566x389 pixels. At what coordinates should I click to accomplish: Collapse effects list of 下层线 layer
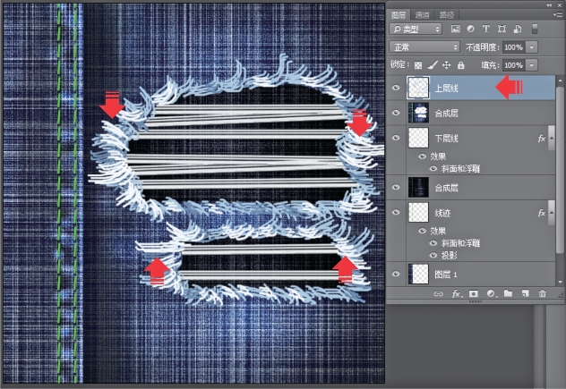coord(551,138)
